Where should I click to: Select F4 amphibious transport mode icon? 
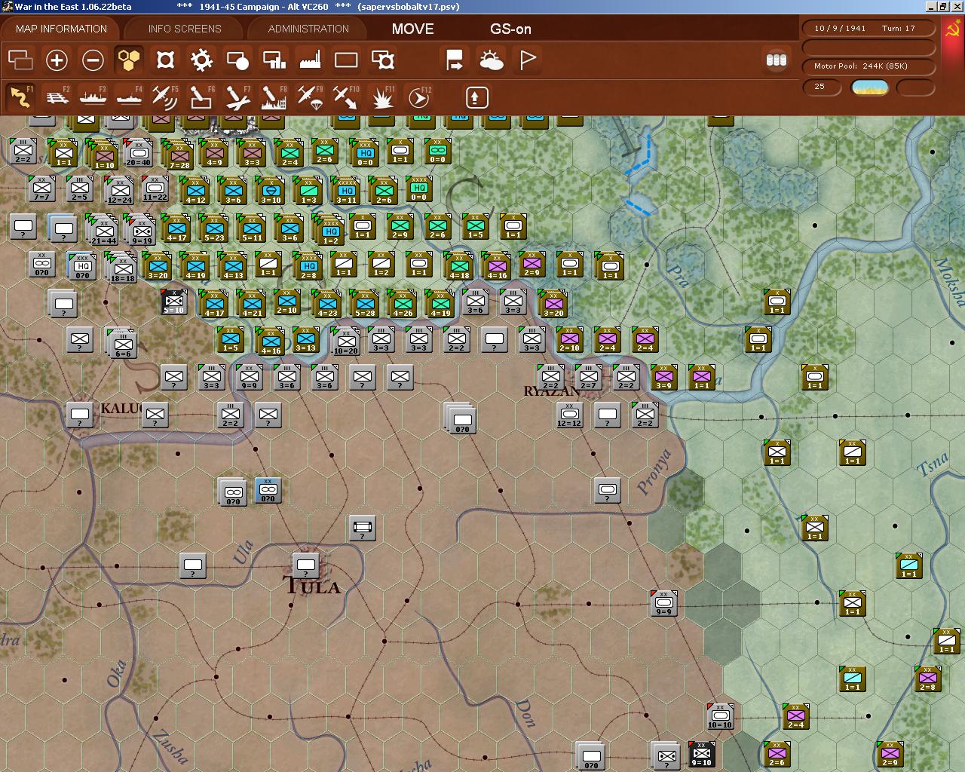tap(129, 97)
